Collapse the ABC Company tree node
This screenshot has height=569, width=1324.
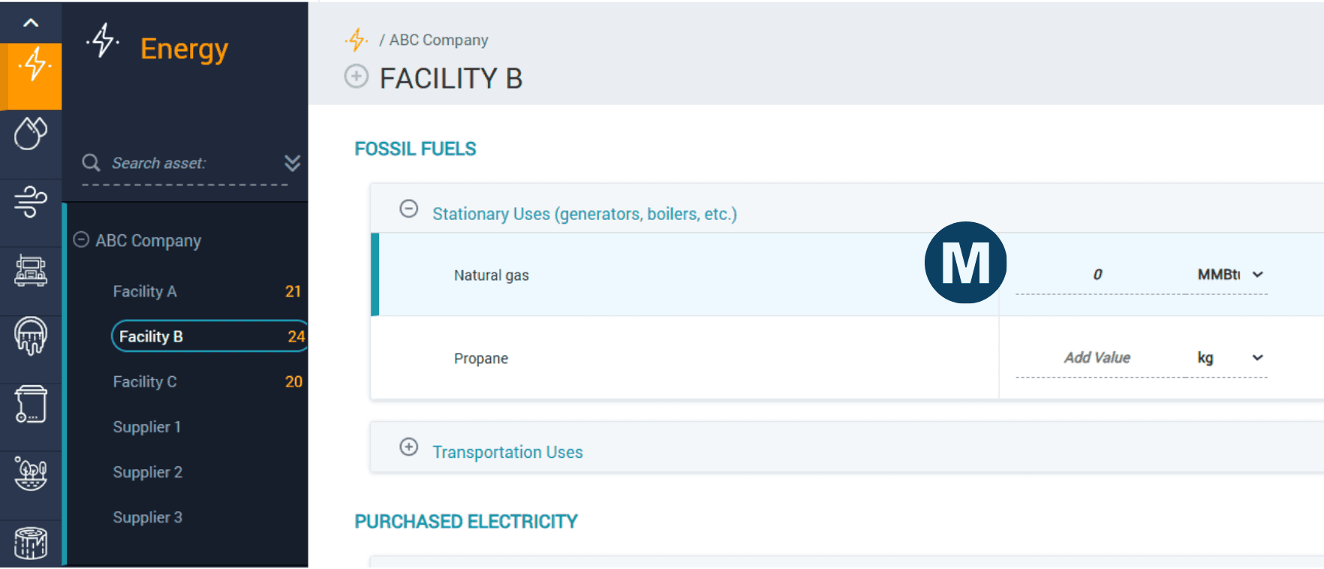click(81, 240)
